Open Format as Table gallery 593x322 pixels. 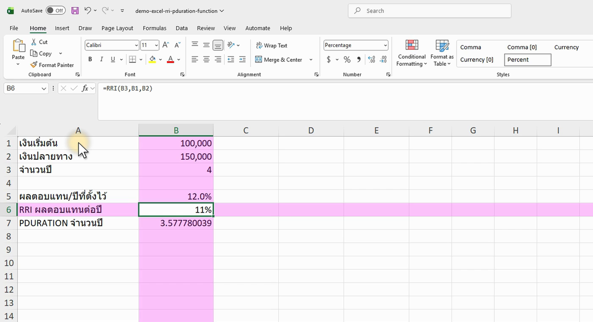(x=442, y=53)
